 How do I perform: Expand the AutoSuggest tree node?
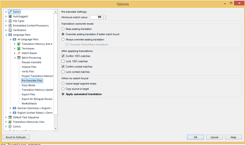(x=6, y=16)
